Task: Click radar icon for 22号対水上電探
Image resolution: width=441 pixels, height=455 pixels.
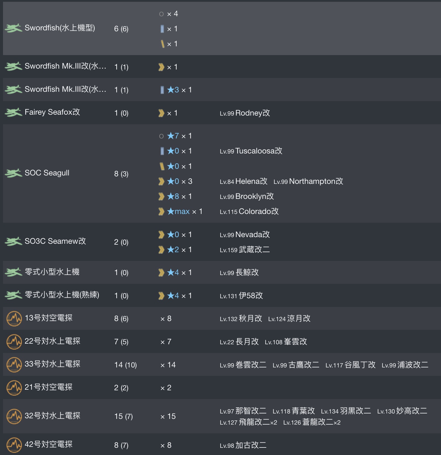Action: [x=14, y=342]
